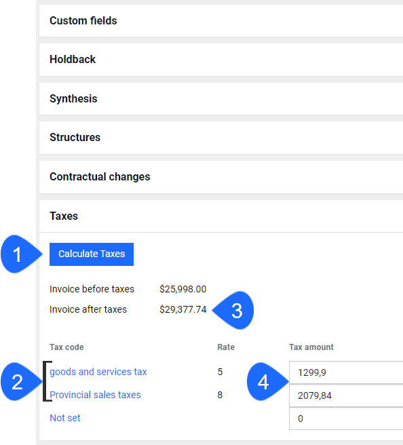This screenshot has width=403, height=445.
Task: Select the Not set tax code link
Action: [x=65, y=418]
